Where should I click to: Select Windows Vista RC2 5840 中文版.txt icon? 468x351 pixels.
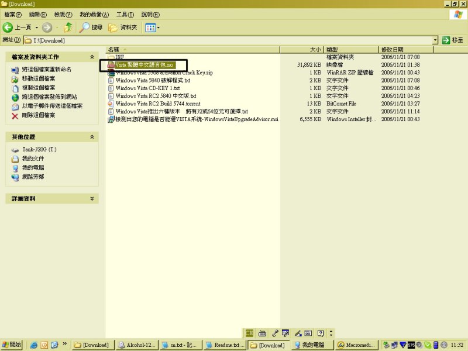(x=111, y=96)
